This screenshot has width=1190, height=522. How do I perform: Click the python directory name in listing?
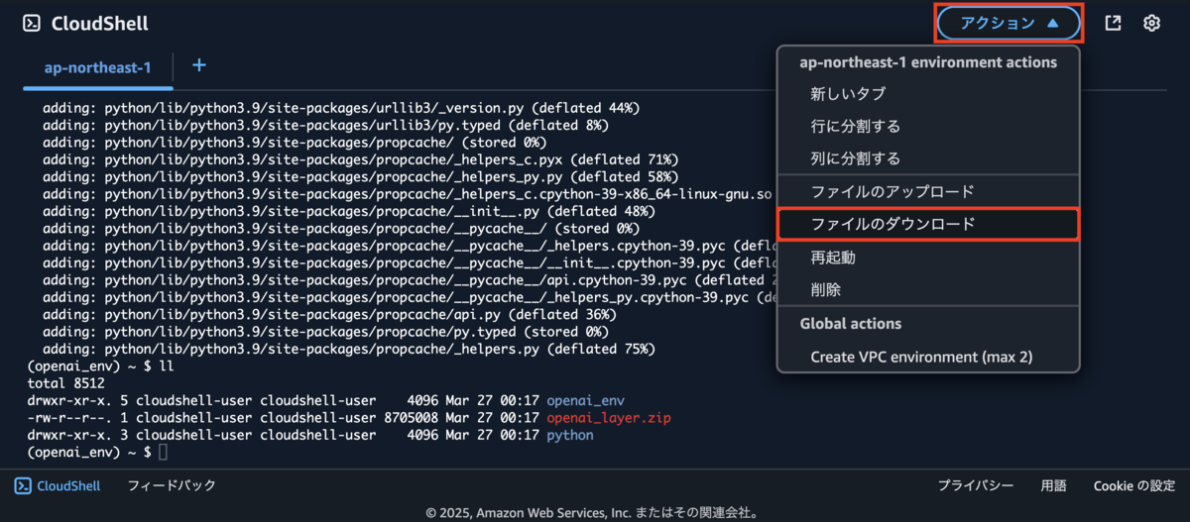pos(570,435)
